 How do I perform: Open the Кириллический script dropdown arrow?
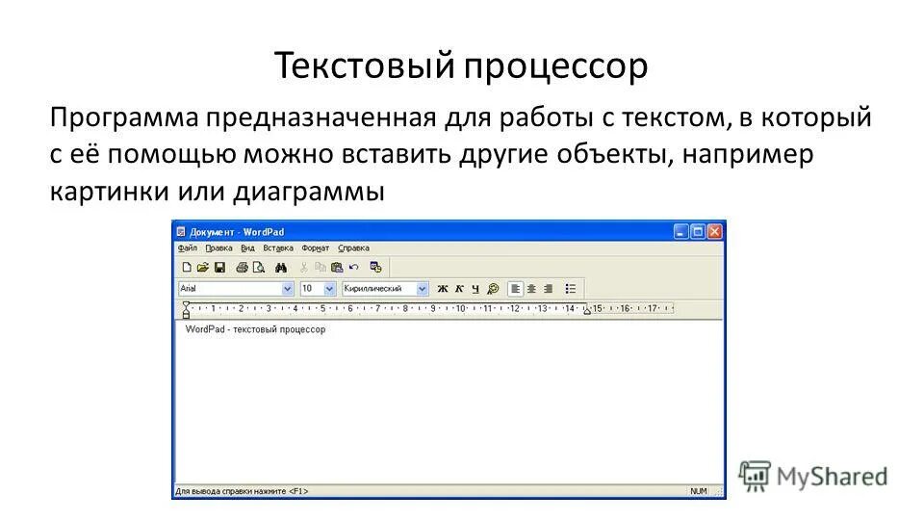tap(422, 288)
